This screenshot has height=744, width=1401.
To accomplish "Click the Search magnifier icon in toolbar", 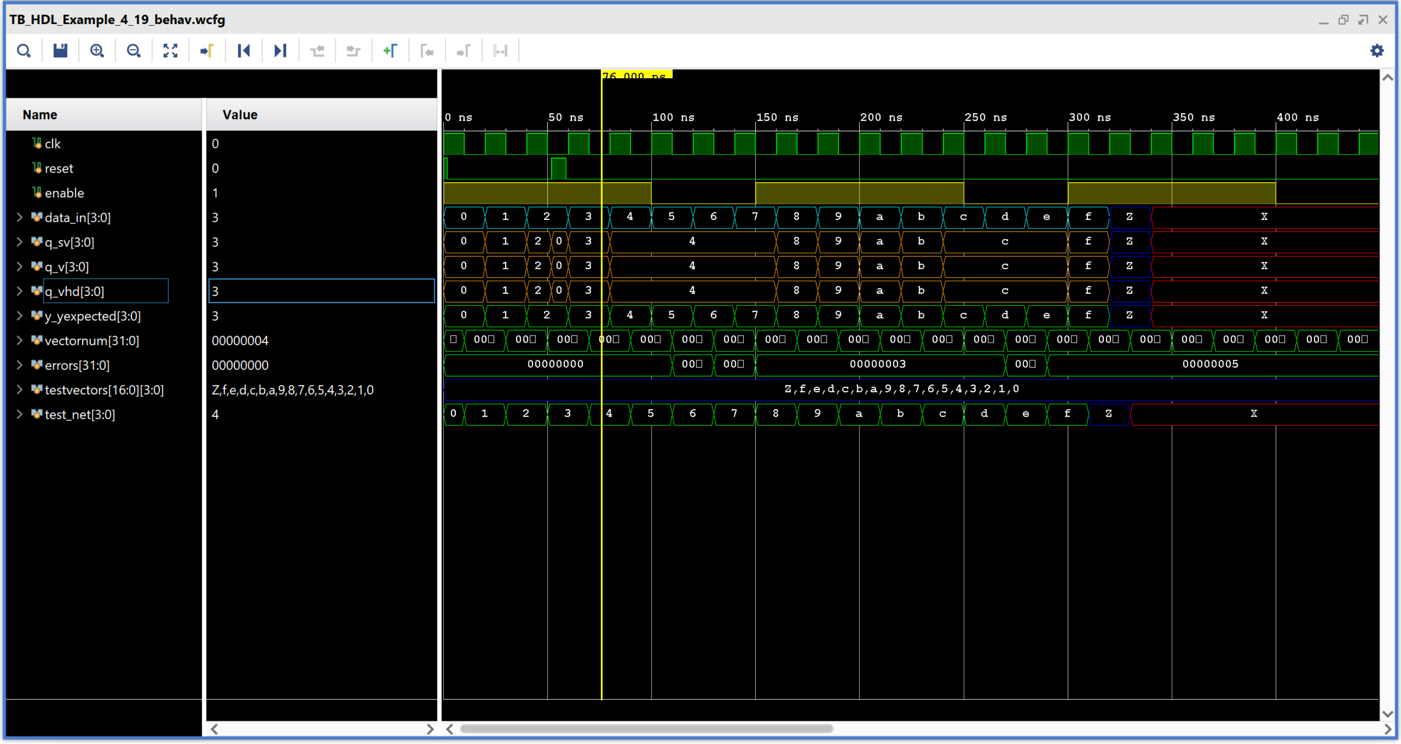I will tap(23, 51).
